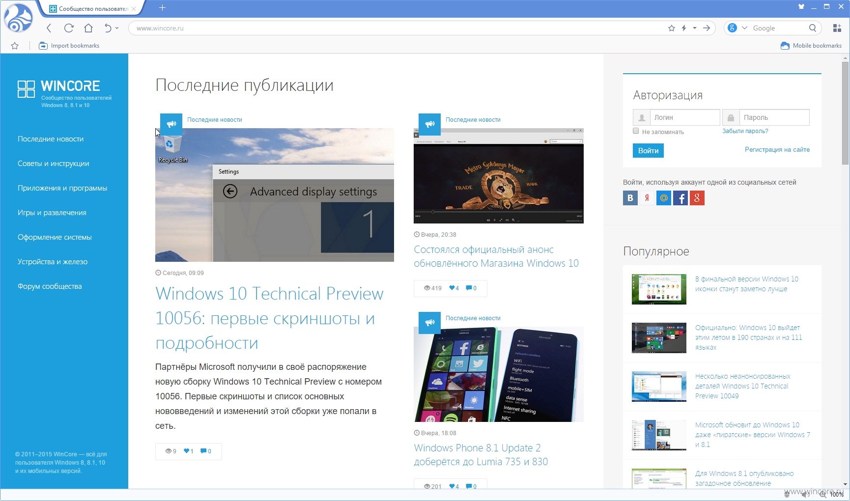850x501 pixels.
Task: Sign in with Mail.ru @ icon
Action: click(x=664, y=198)
